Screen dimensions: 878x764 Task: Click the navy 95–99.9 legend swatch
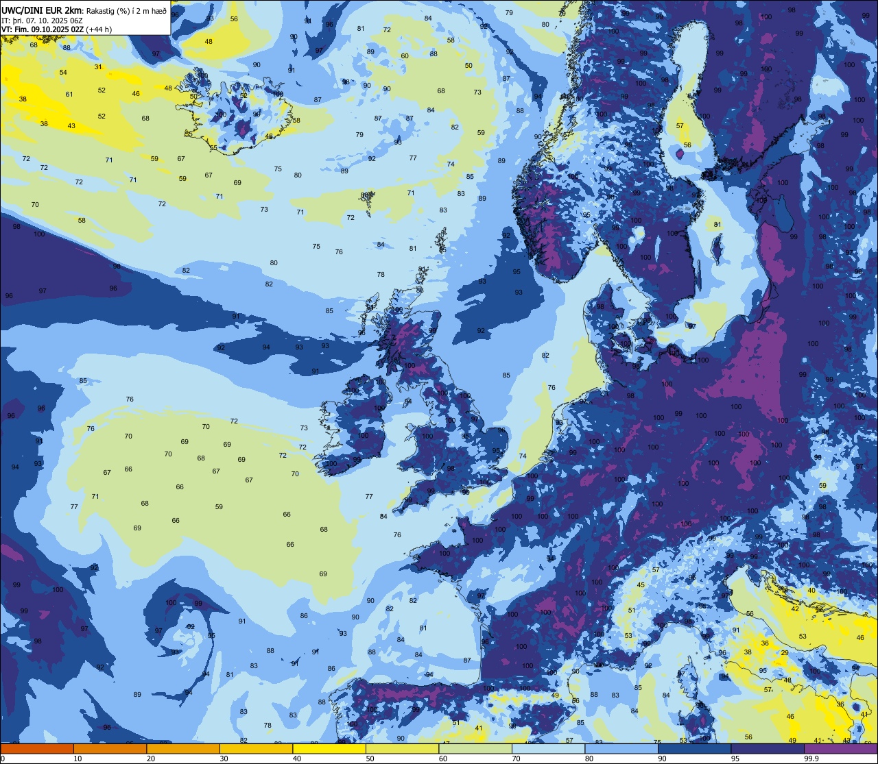pyautogui.click(x=768, y=748)
